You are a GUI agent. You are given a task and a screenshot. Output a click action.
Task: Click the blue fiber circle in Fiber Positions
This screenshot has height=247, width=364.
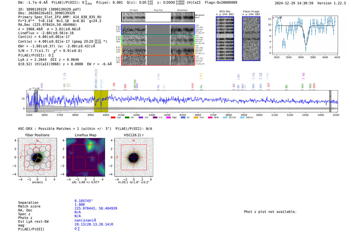[35, 157]
